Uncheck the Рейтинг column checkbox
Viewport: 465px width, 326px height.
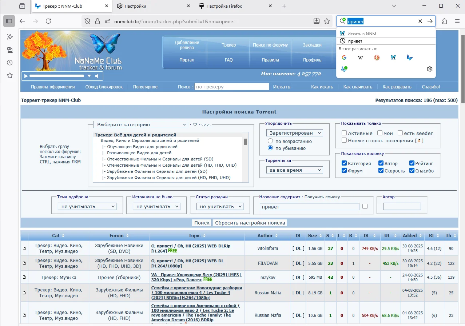412,163
